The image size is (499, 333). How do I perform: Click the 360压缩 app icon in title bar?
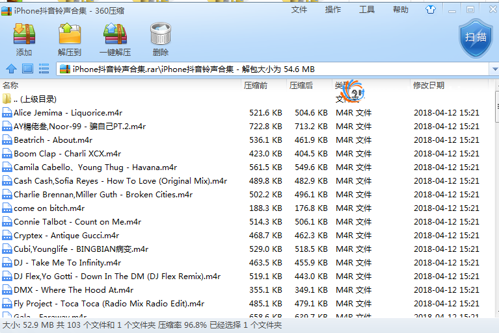pyautogui.click(x=7, y=11)
